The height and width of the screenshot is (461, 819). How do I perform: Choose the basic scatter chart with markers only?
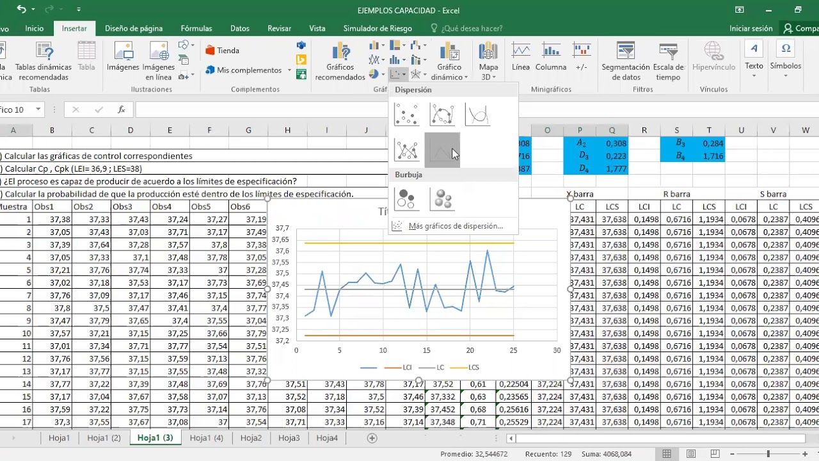(x=407, y=115)
